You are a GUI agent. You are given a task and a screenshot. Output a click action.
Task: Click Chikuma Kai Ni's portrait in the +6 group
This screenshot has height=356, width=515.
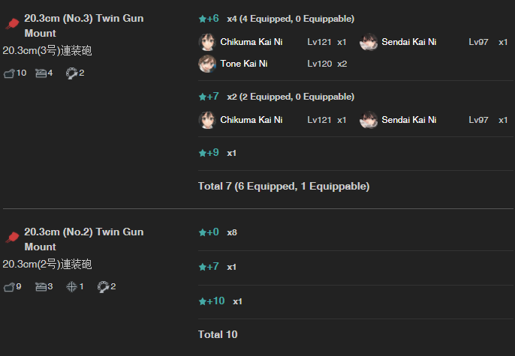(207, 42)
